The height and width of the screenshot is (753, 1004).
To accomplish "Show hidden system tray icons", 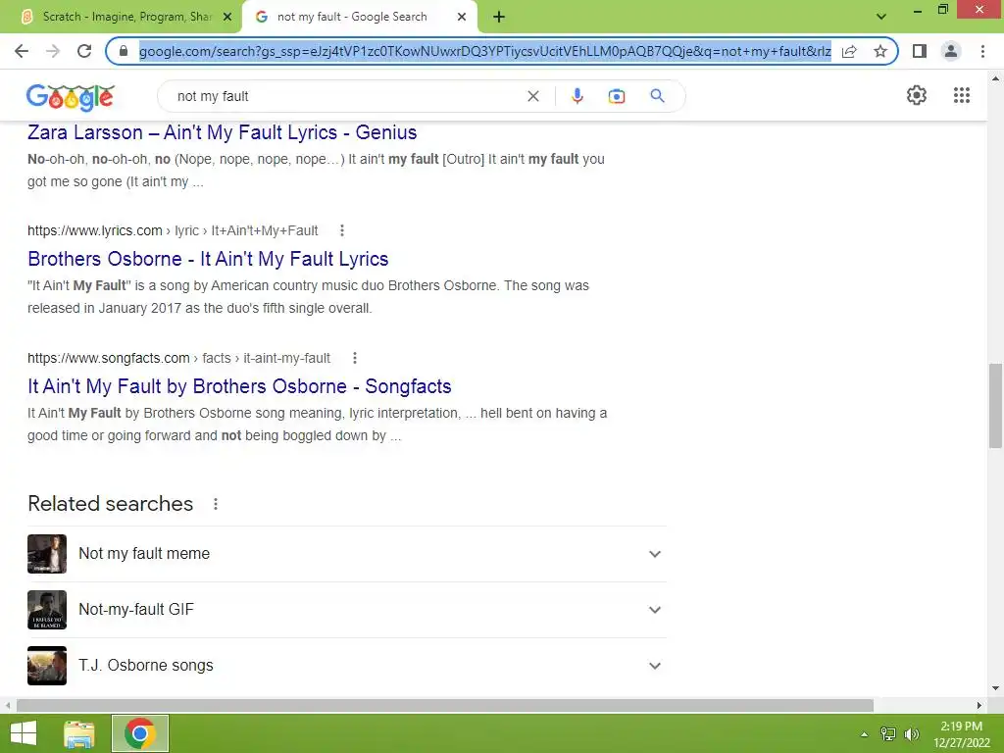I will [x=865, y=734].
